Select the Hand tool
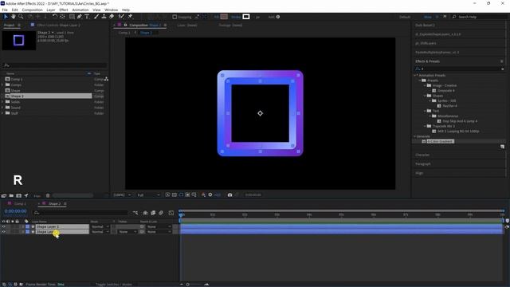 [x=14, y=17]
